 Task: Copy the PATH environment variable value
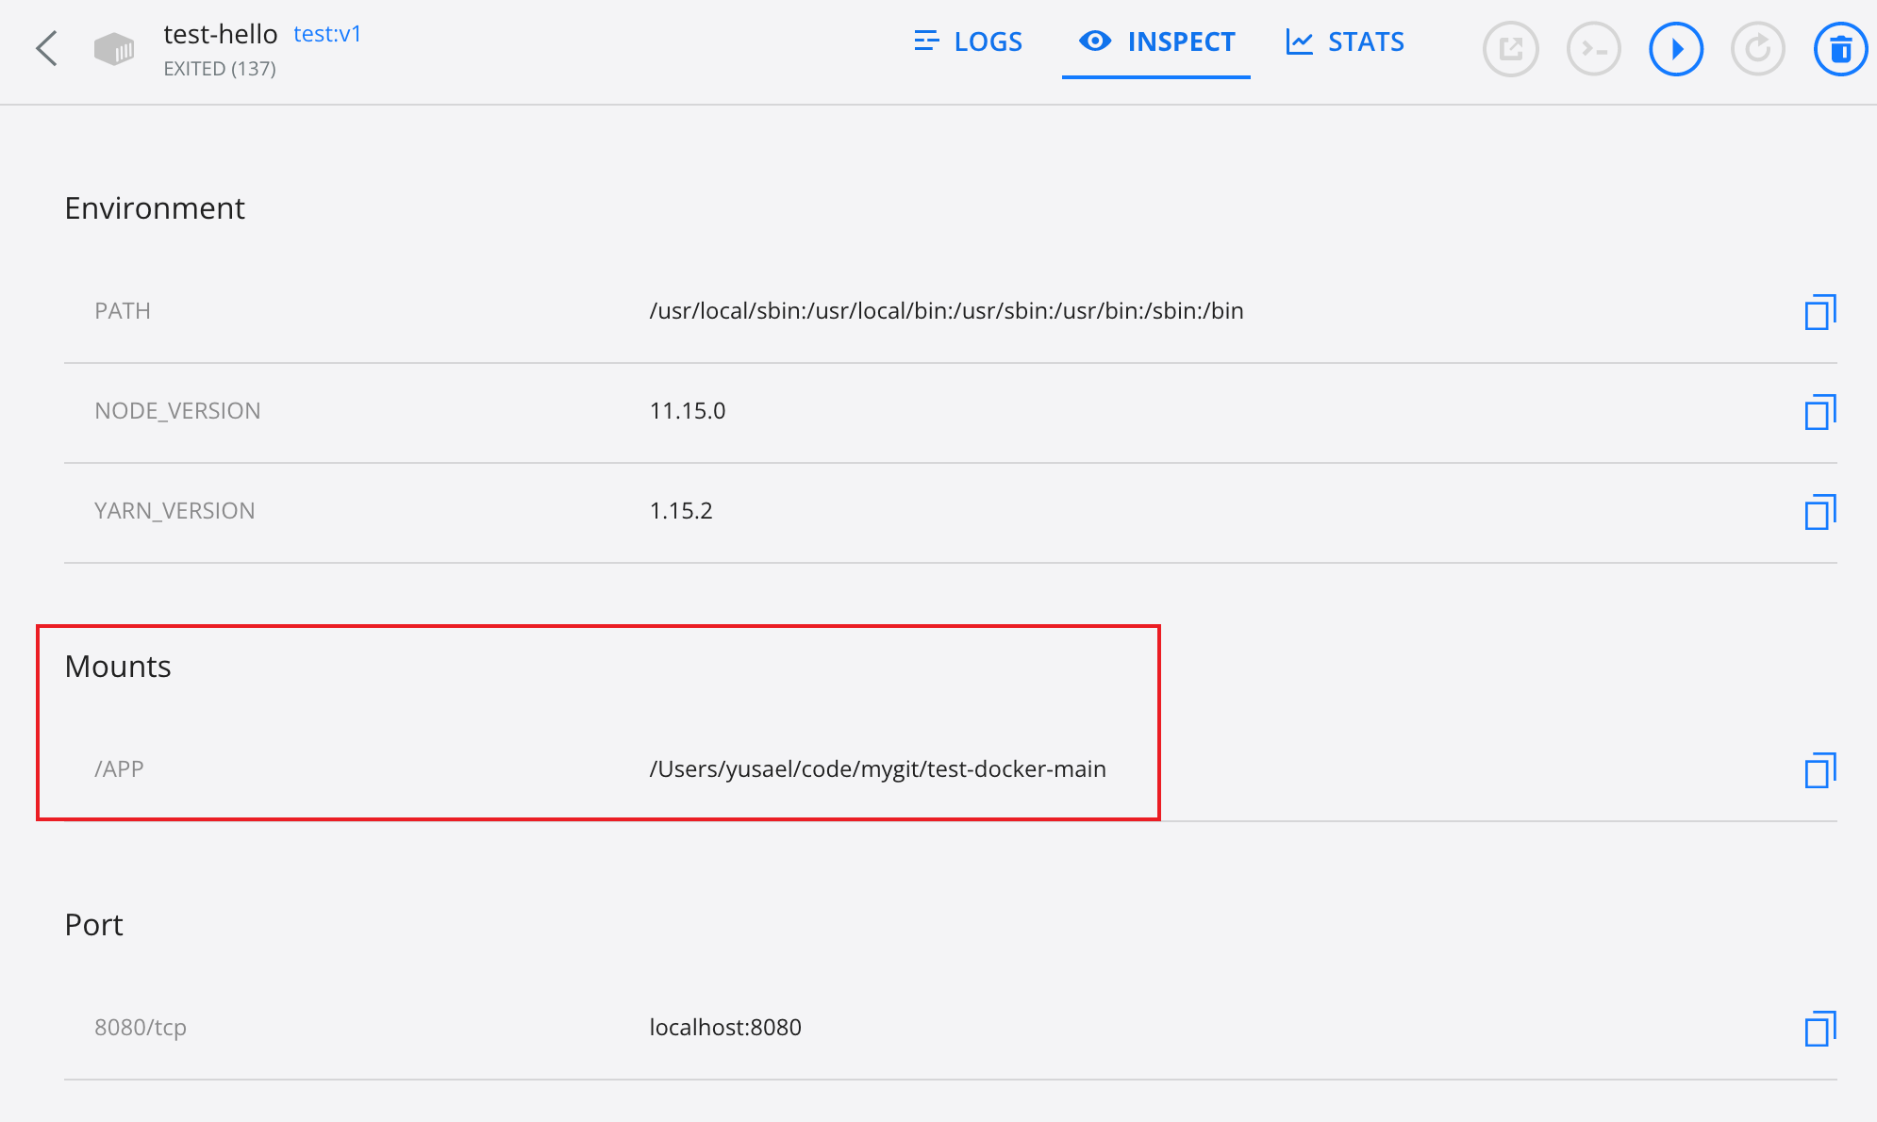pos(1820,311)
